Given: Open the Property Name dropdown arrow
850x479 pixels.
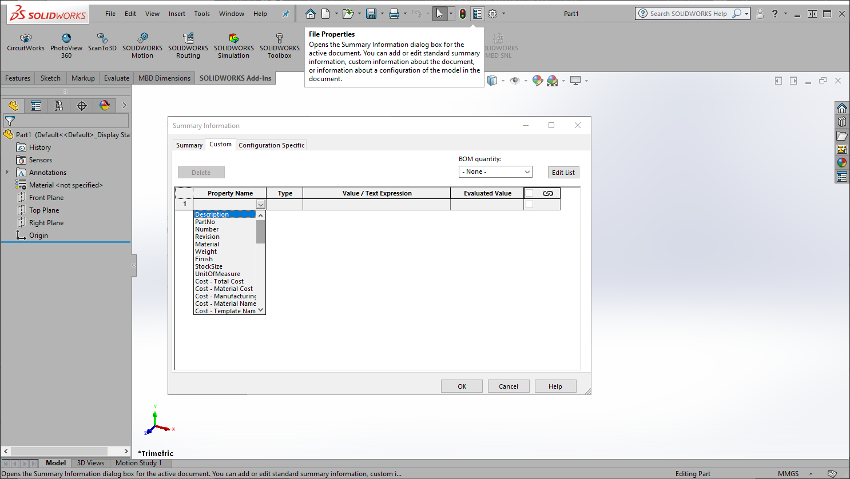Looking at the screenshot, I should pyautogui.click(x=261, y=204).
